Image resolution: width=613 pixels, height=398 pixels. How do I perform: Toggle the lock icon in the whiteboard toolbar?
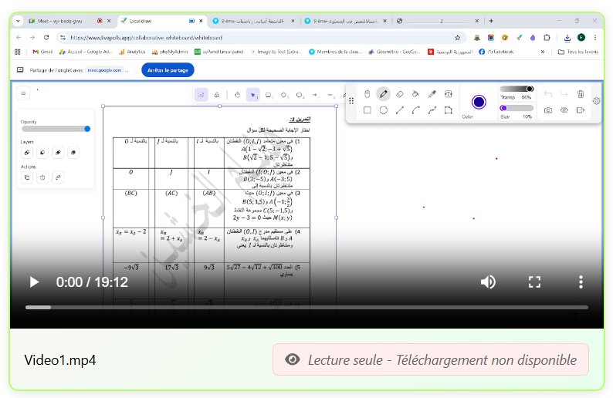(216, 95)
